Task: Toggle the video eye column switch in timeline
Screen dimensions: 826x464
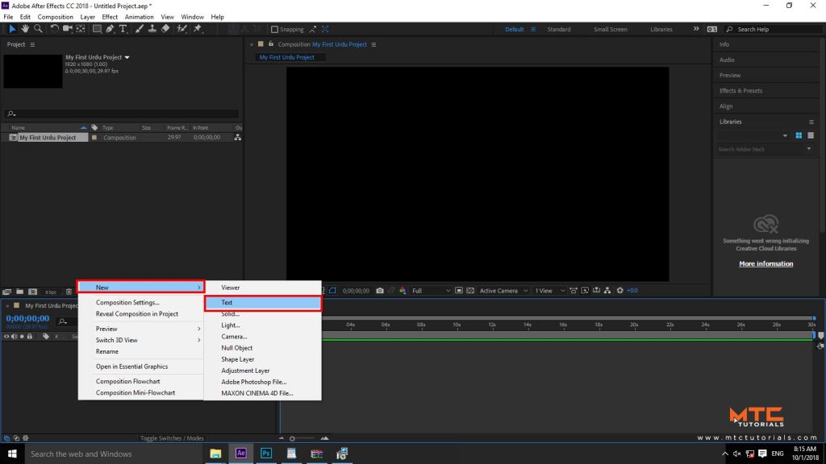Action: 6,336
